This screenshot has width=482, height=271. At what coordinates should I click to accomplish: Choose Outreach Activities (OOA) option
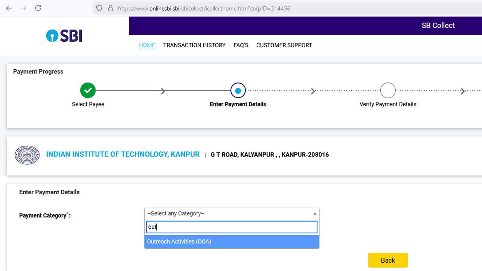point(232,242)
